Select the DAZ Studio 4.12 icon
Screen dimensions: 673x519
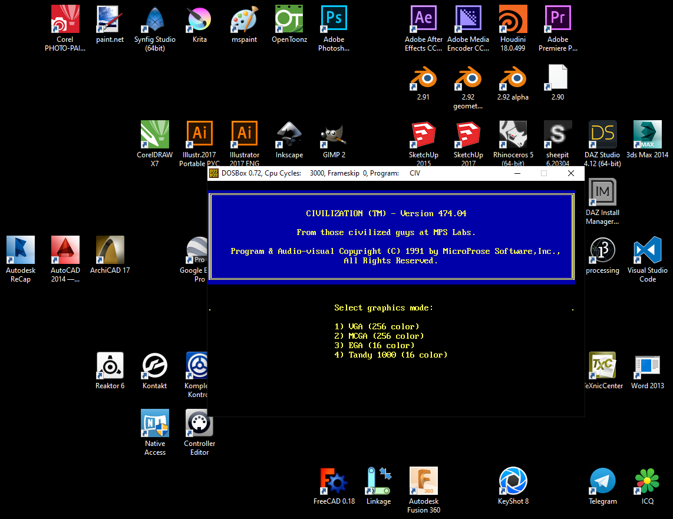603,135
